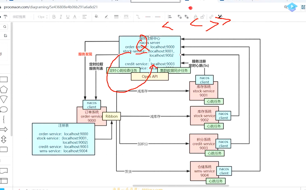Select the right arrow shape
Viewport: 306px width, 190px height.
[4, 129]
